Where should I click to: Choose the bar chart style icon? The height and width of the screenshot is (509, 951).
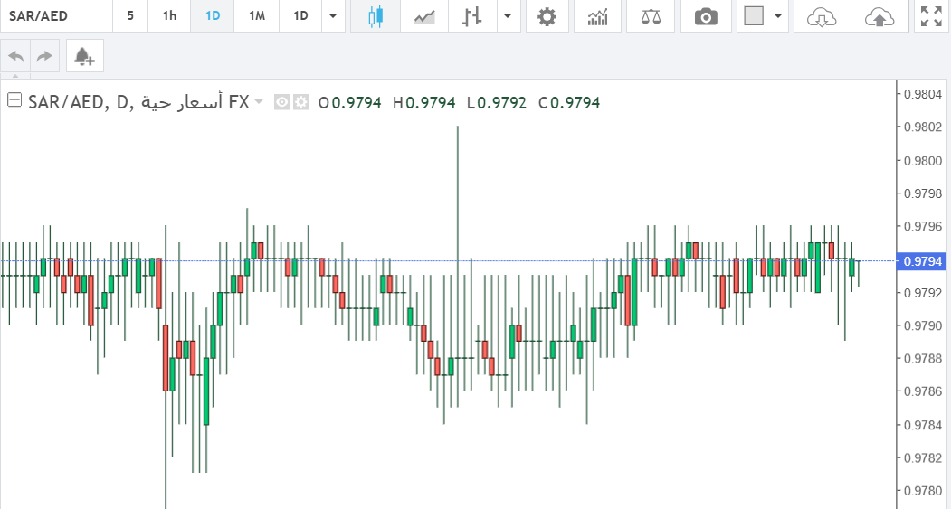471,16
